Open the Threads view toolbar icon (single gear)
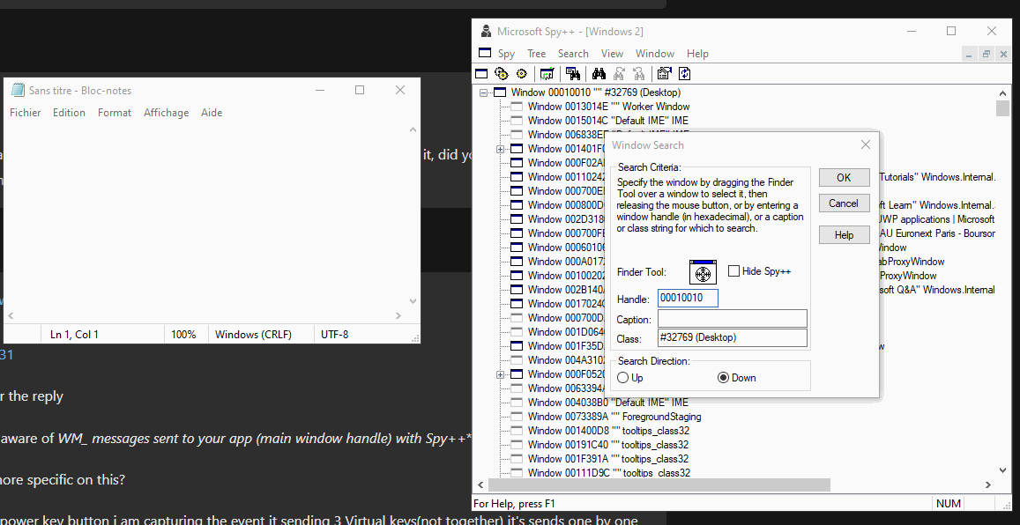Screen dimensions: 1020x525 pos(521,73)
